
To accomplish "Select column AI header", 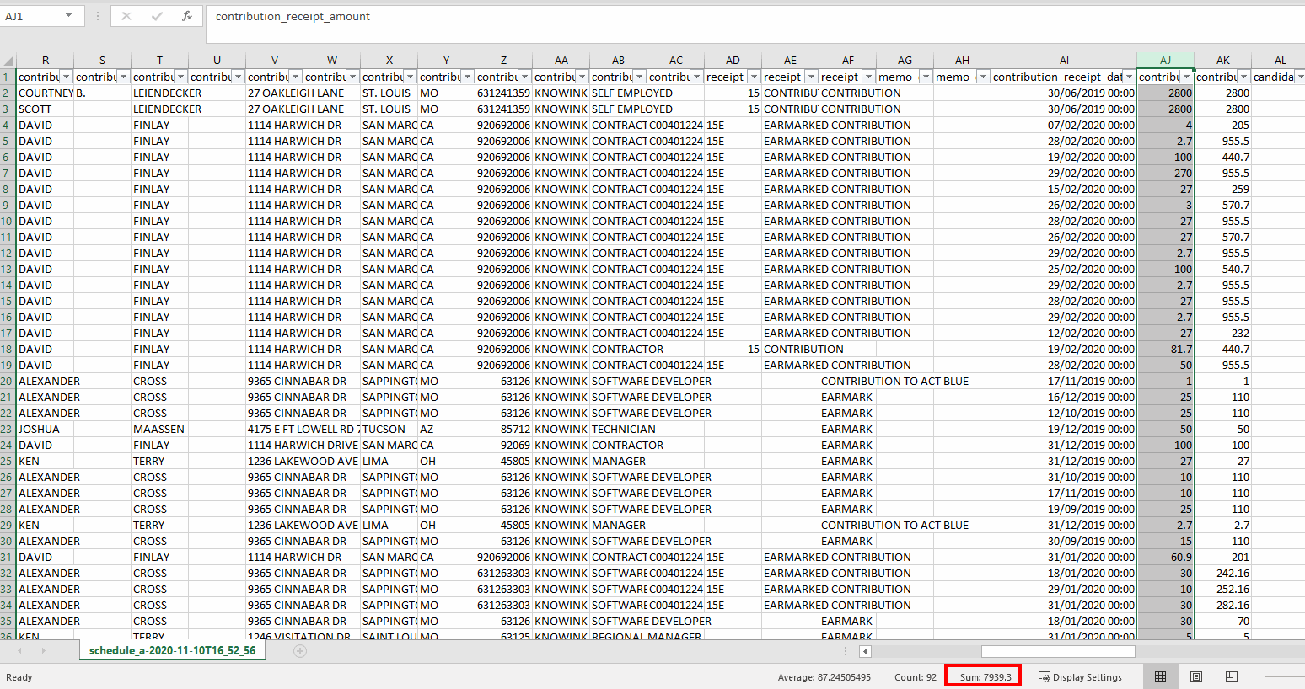I will [x=1064, y=61].
